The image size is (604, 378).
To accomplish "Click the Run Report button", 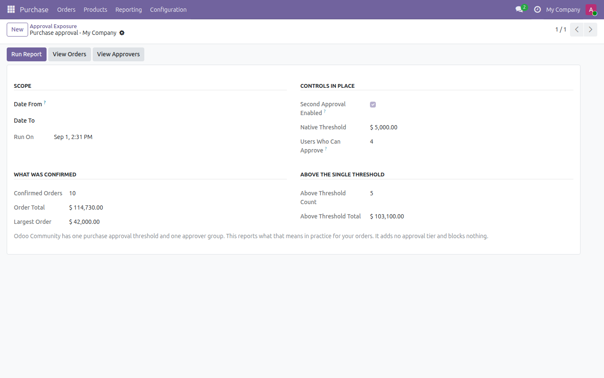I will (x=26, y=54).
